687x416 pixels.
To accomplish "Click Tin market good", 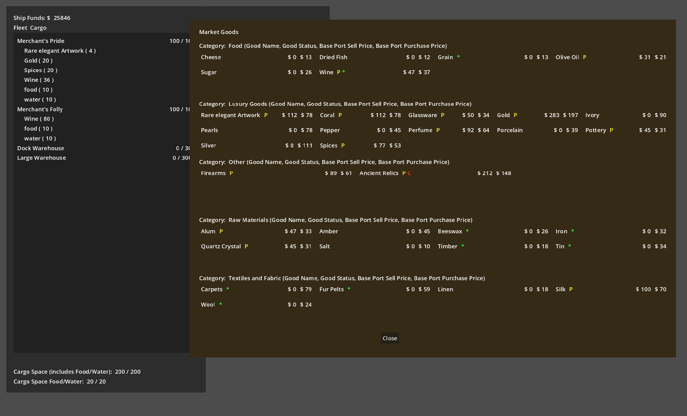I will [560, 246].
